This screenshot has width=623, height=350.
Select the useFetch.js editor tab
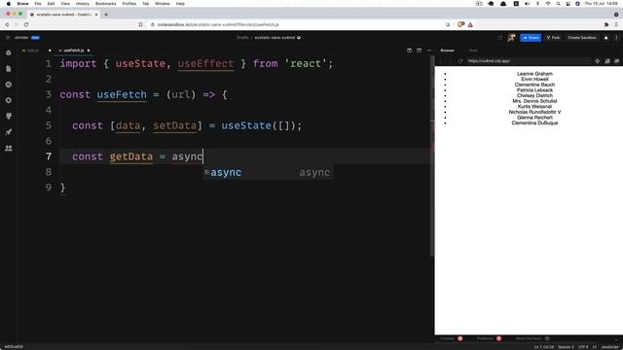tap(74, 51)
